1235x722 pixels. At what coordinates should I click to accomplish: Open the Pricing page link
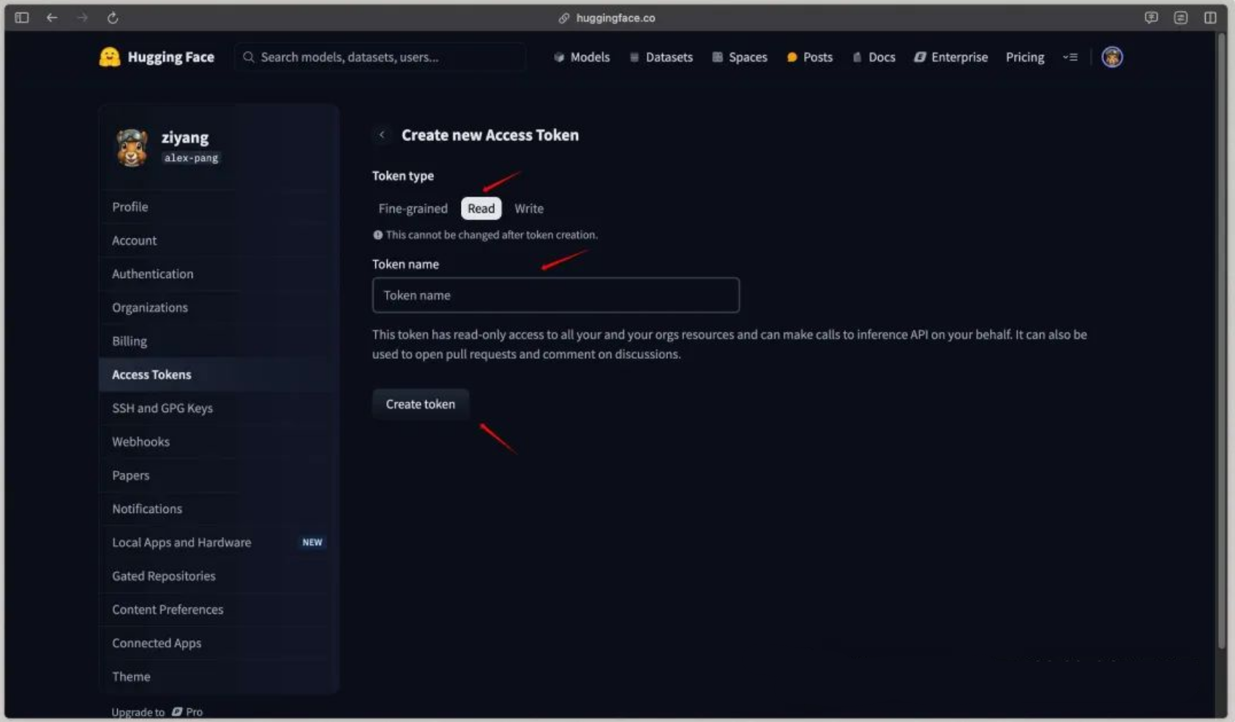click(x=1025, y=57)
